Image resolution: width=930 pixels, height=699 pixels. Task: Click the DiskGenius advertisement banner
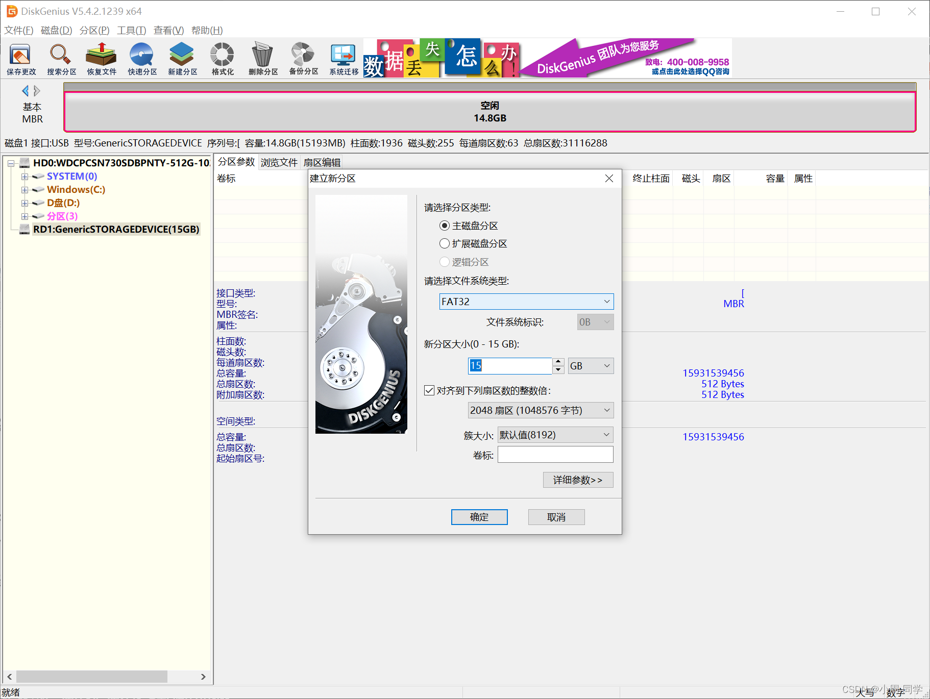pyautogui.click(x=547, y=58)
